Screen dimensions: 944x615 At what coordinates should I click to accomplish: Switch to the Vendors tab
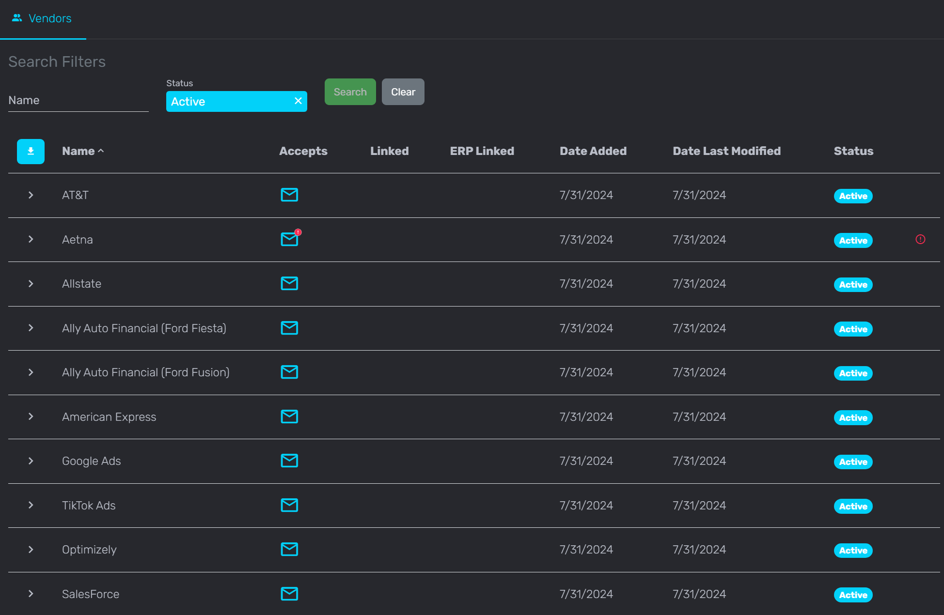tap(49, 18)
